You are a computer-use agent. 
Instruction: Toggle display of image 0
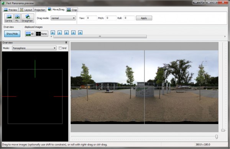coord(53,33)
